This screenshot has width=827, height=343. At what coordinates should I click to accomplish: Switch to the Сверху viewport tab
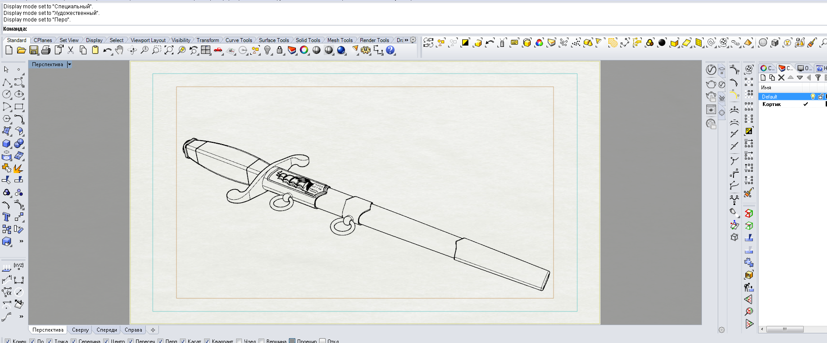(x=80, y=330)
